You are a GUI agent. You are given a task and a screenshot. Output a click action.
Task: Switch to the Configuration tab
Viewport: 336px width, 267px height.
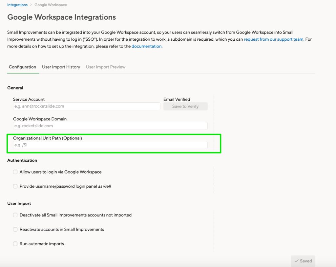click(x=22, y=67)
